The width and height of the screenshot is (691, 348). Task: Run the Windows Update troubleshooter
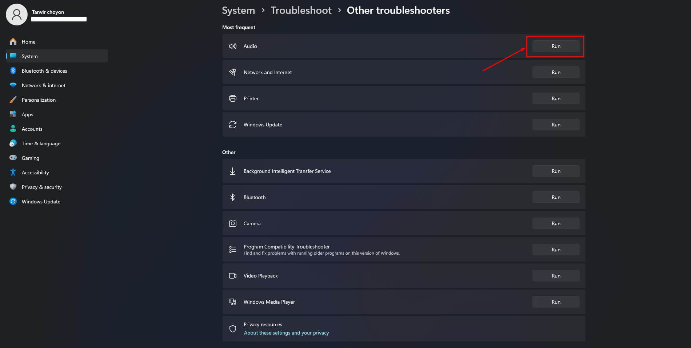(x=556, y=125)
